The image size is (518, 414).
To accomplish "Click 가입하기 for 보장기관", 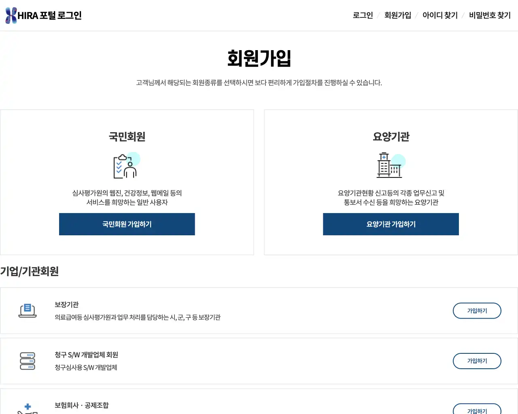I will 477,310.
